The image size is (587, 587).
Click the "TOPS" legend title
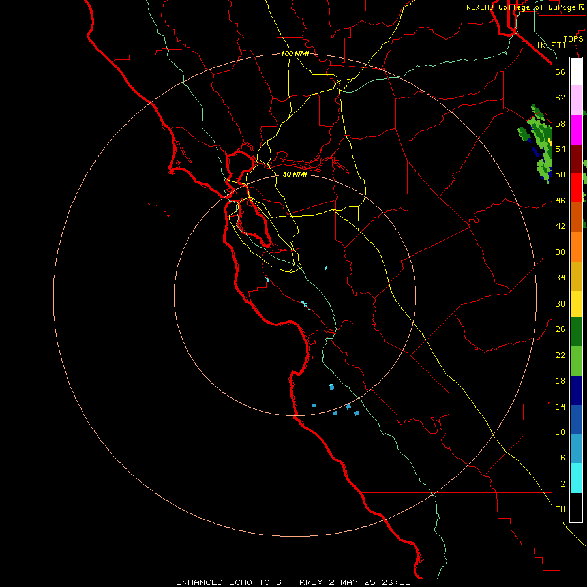(573, 39)
